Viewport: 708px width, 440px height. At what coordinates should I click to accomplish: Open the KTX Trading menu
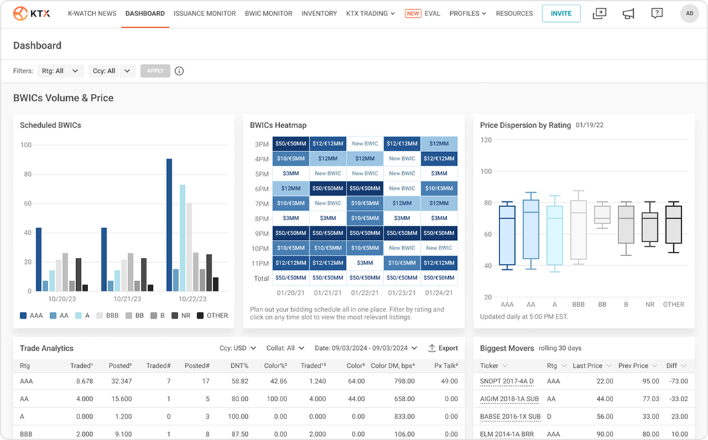tap(370, 13)
